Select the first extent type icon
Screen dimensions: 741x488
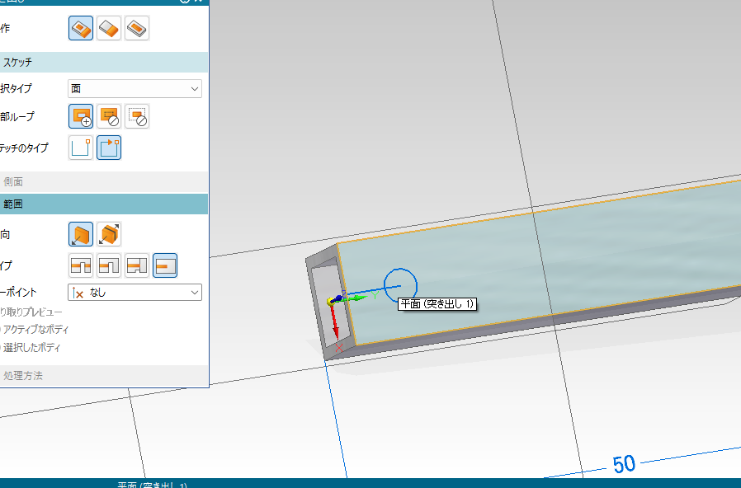81,265
